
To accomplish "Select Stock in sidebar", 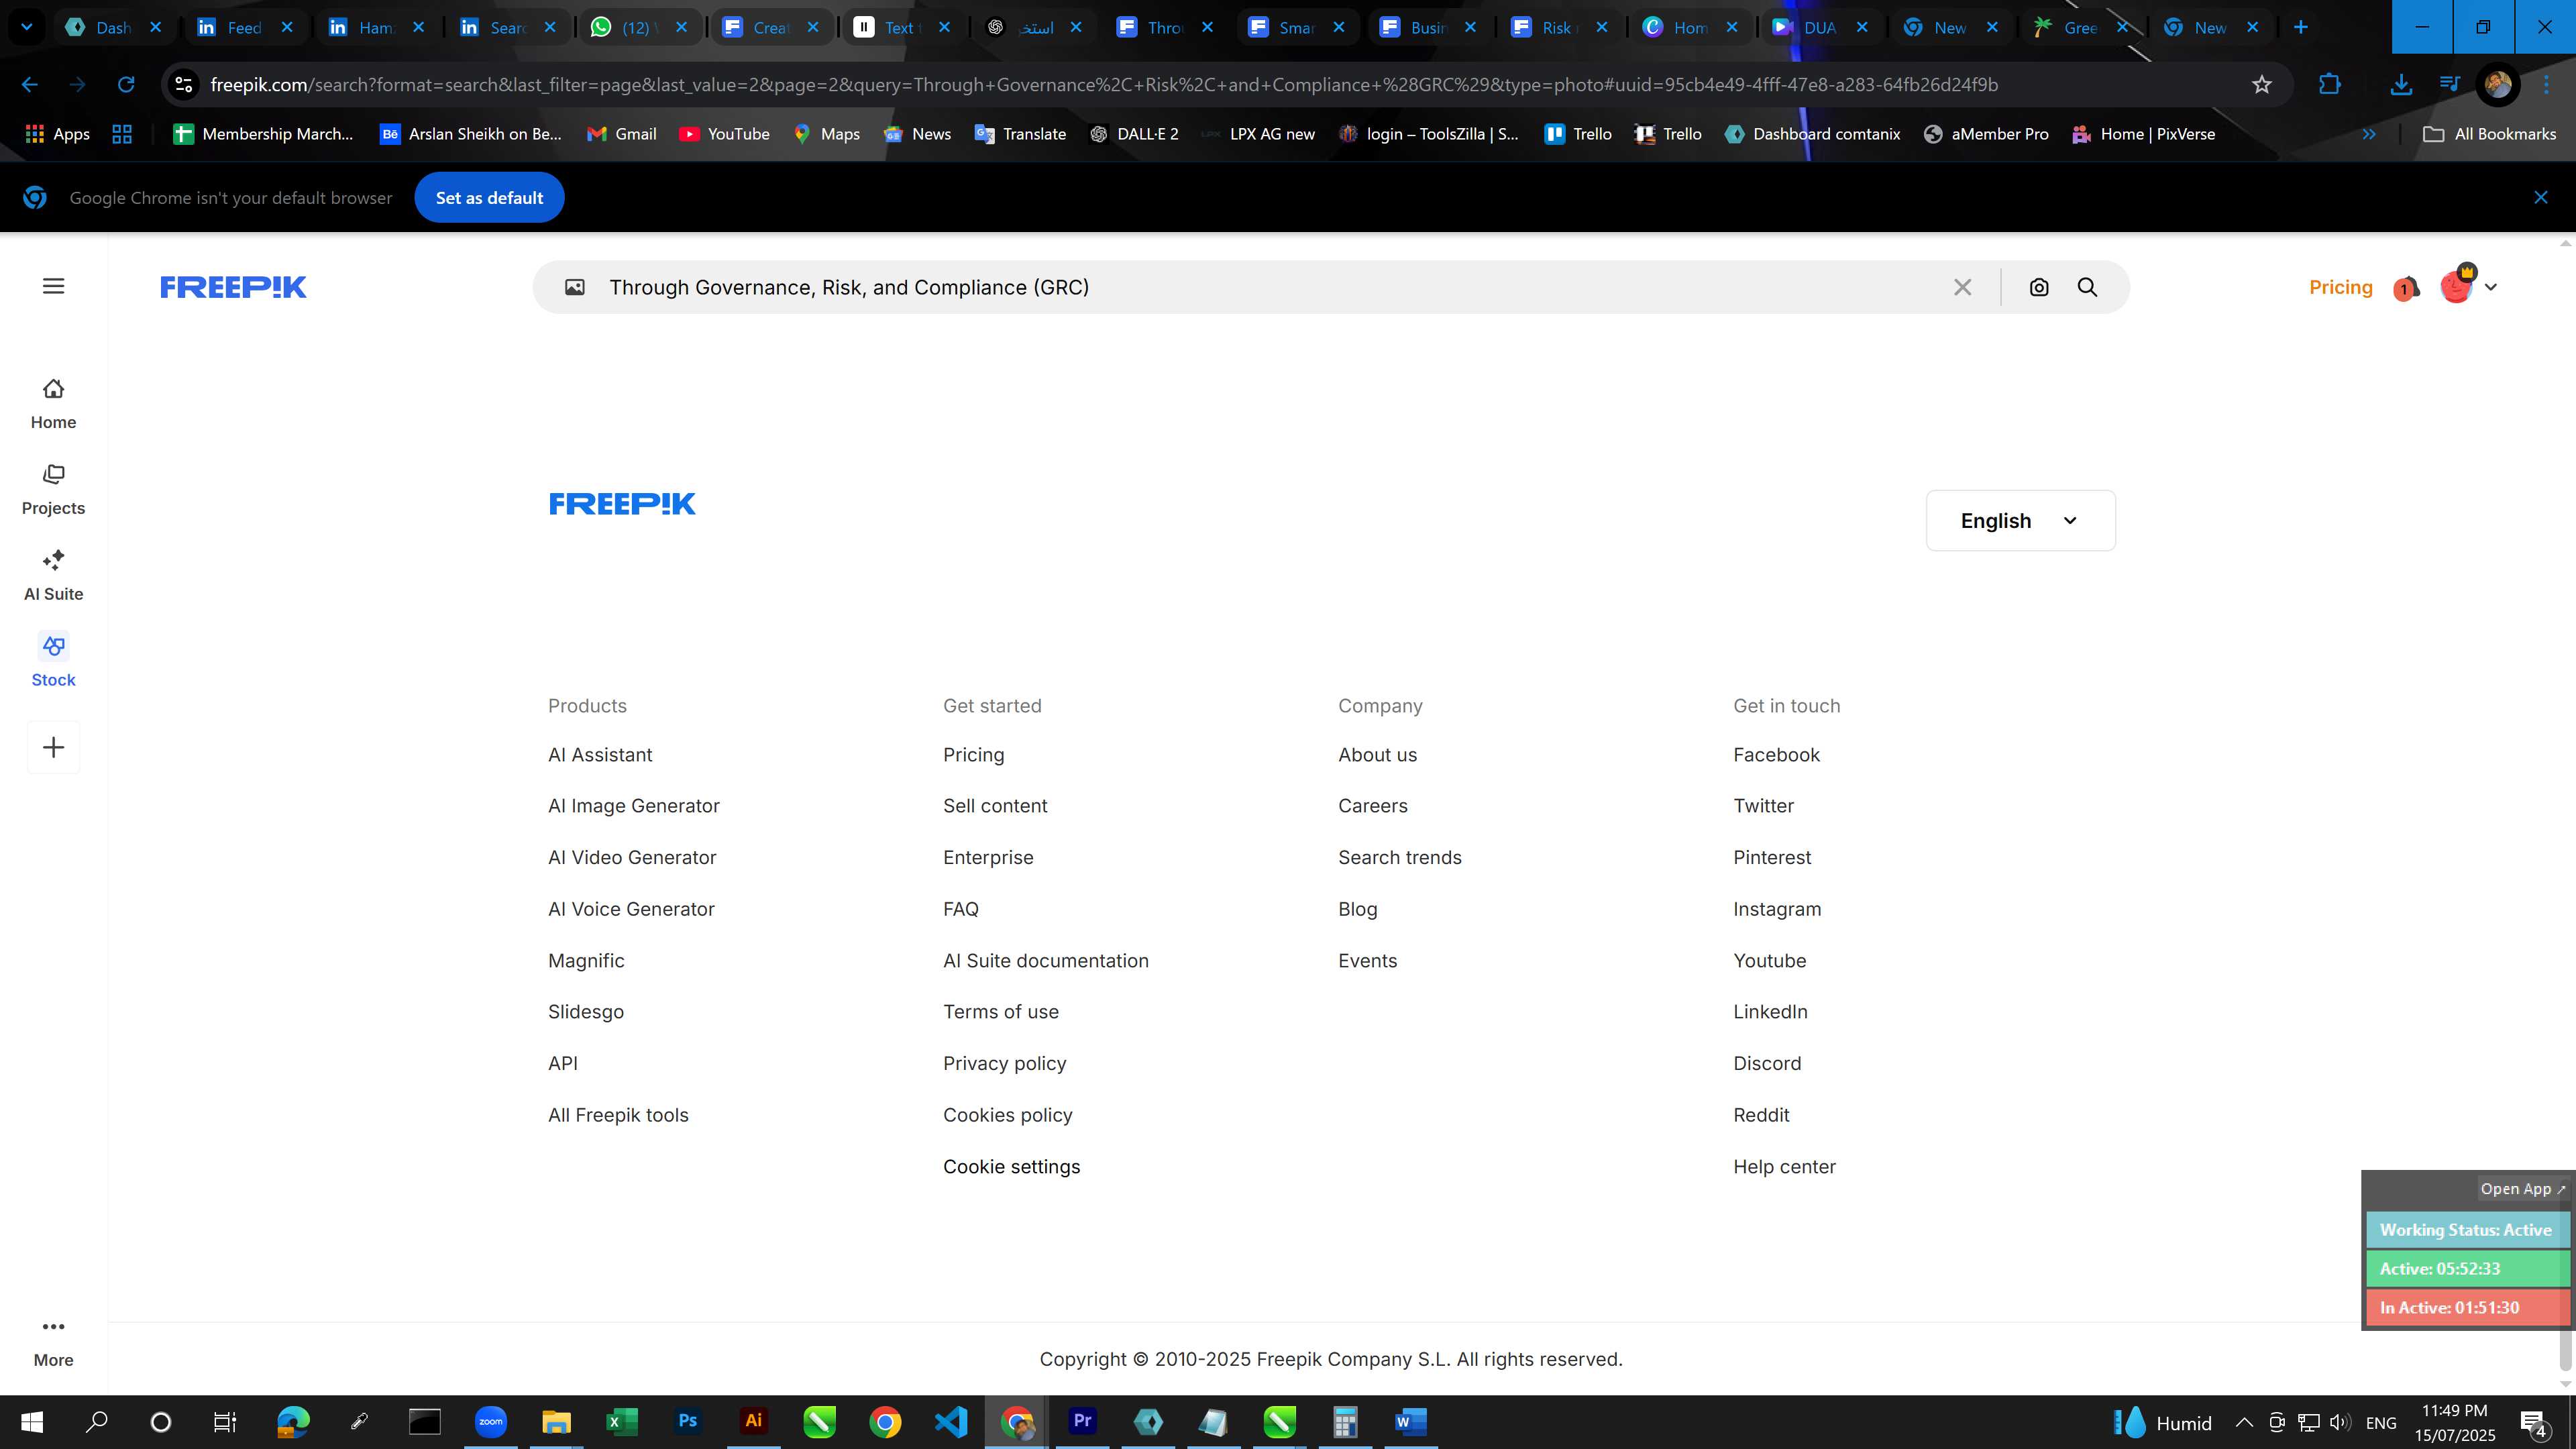I will (53, 661).
